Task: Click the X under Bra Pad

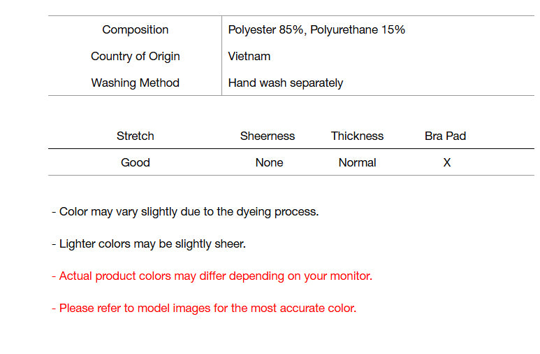Action: click(447, 162)
